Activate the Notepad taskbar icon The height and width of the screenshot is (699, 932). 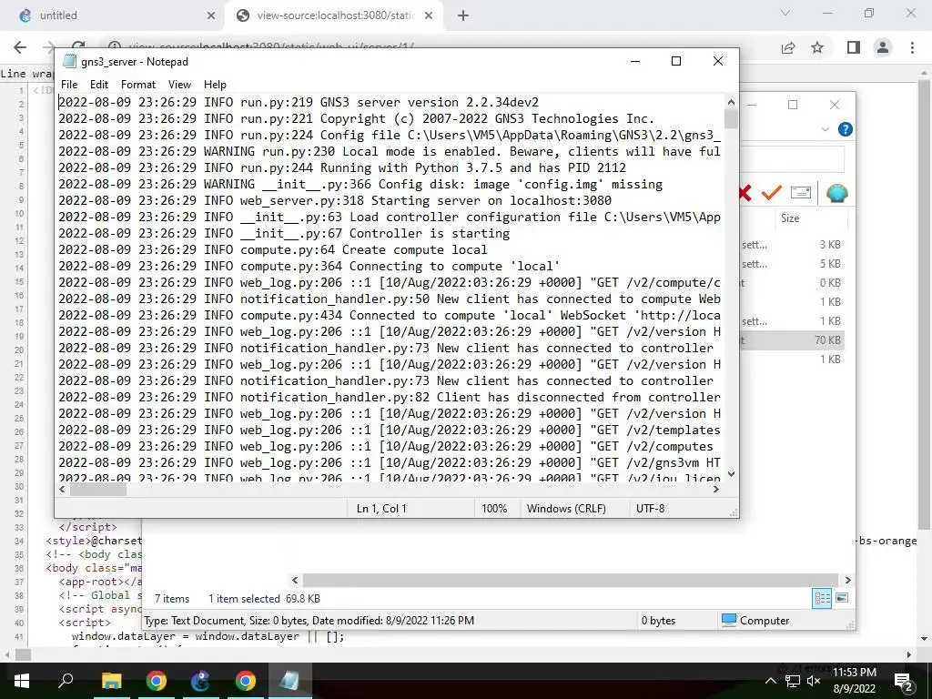(x=289, y=681)
